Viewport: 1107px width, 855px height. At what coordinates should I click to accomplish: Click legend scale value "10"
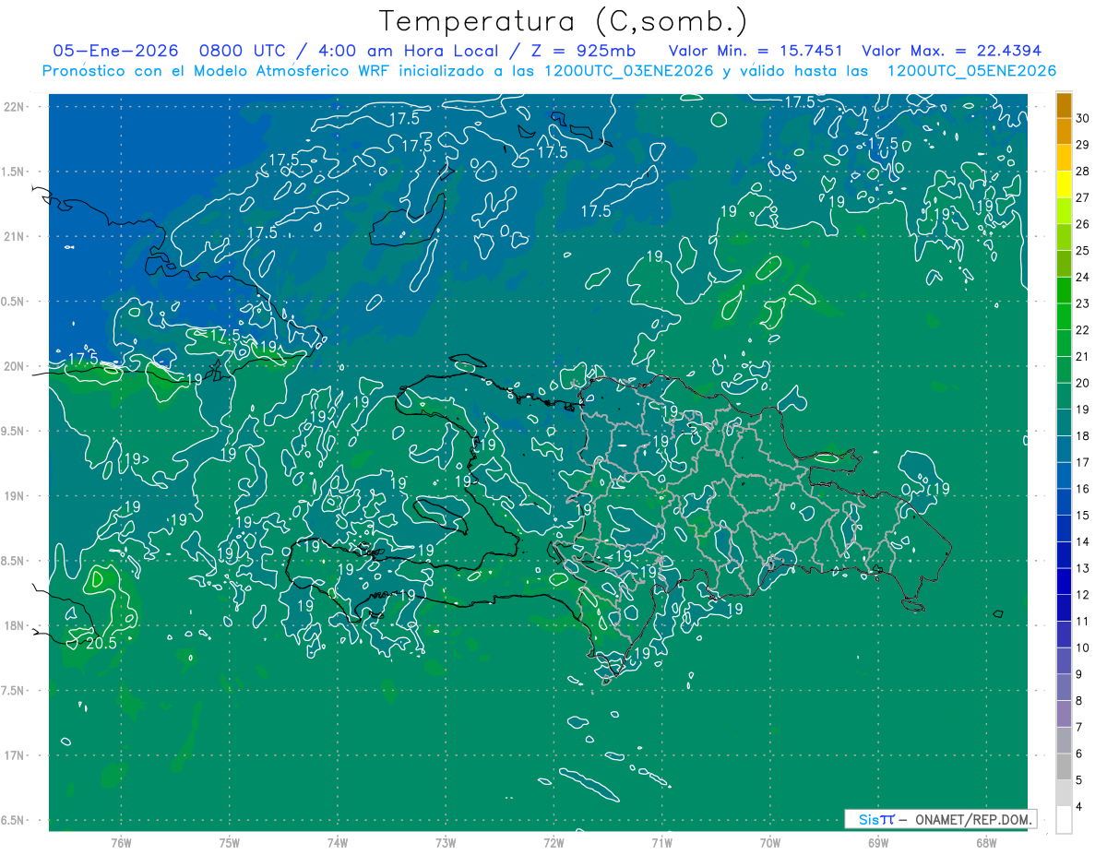tap(1083, 647)
